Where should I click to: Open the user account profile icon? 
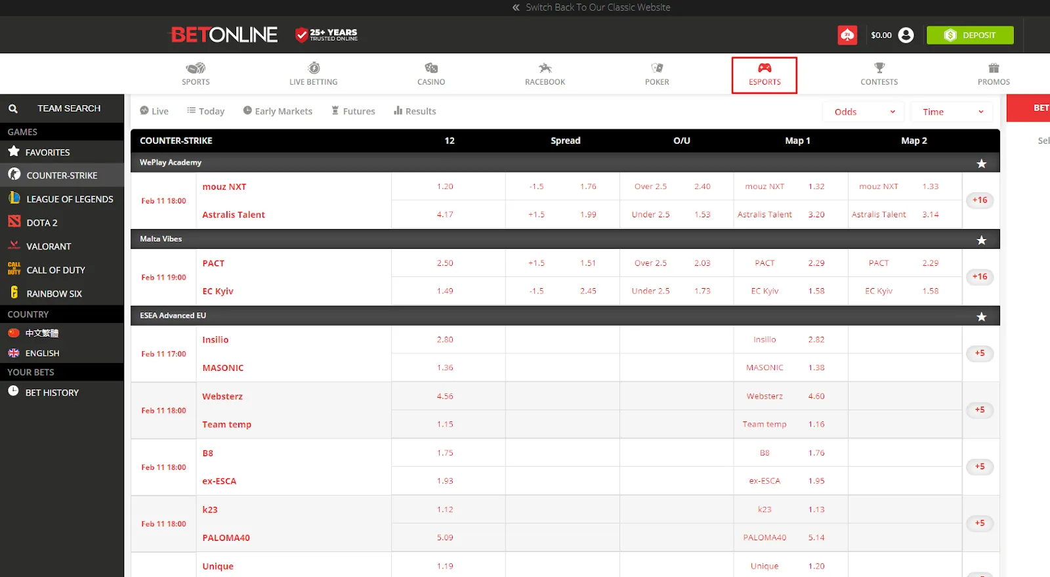pos(906,35)
